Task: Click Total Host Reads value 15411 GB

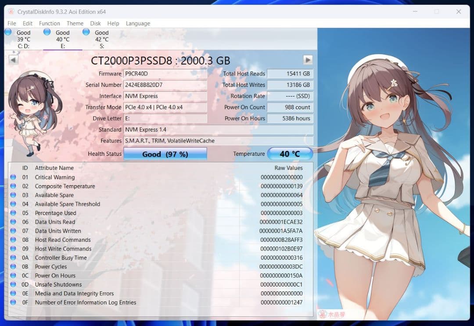Action: 290,74
